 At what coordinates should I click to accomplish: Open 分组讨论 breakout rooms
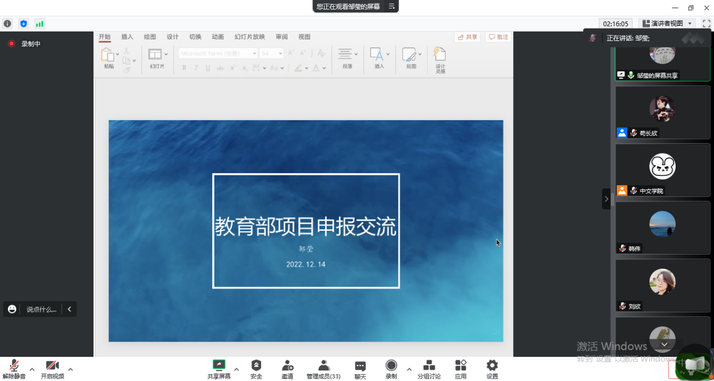coord(429,366)
